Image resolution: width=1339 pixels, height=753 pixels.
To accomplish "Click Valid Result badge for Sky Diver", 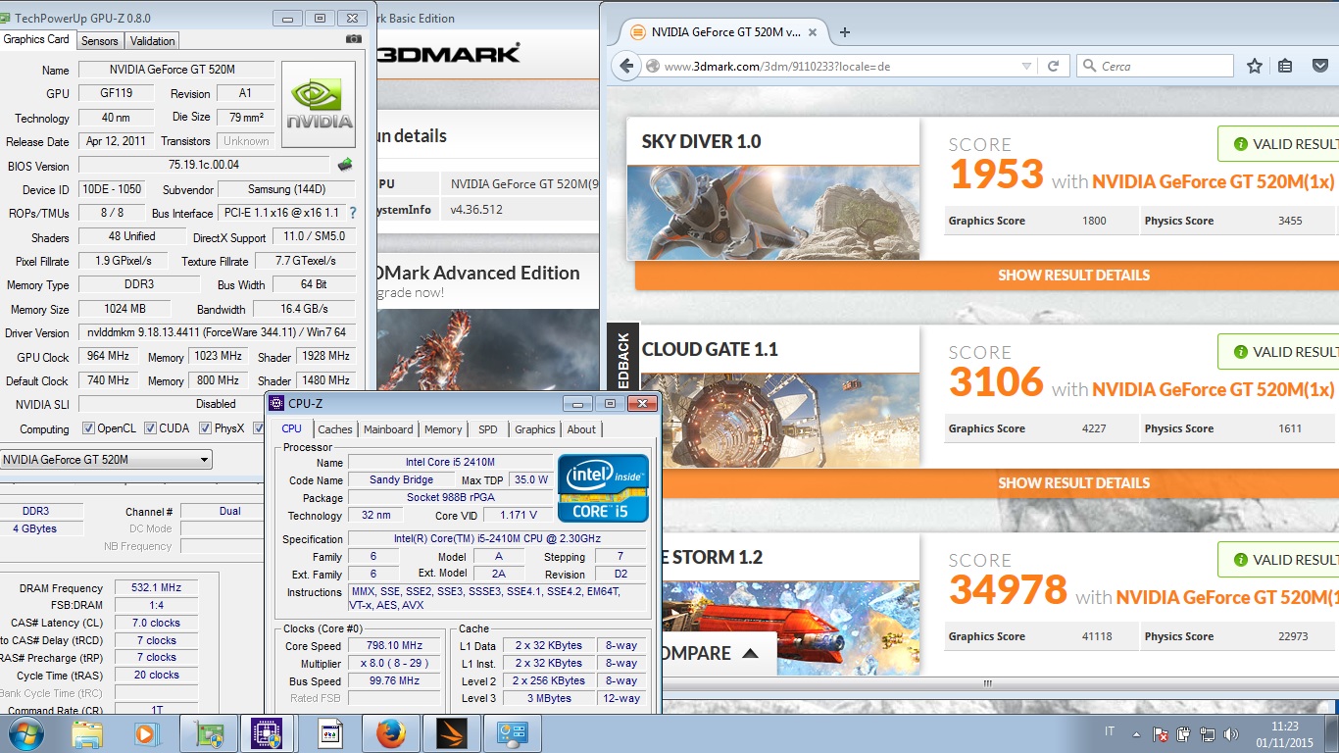I will tap(1278, 144).
